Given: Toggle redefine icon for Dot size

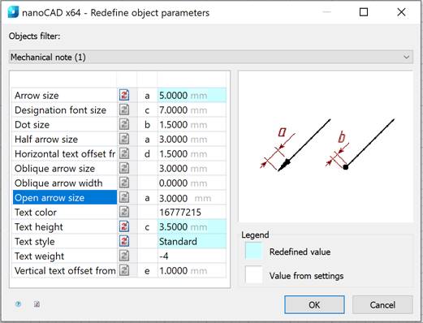Looking at the screenshot, I should 124,124.
